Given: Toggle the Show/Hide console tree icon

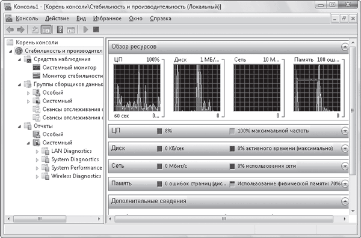Looking at the screenshot, I should (x=46, y=29).
